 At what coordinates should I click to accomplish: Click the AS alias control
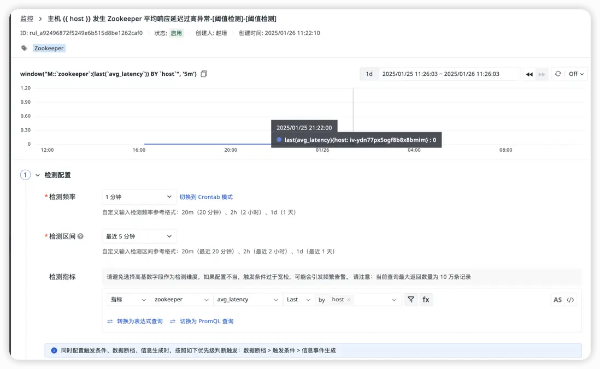(x=557, y=299)
